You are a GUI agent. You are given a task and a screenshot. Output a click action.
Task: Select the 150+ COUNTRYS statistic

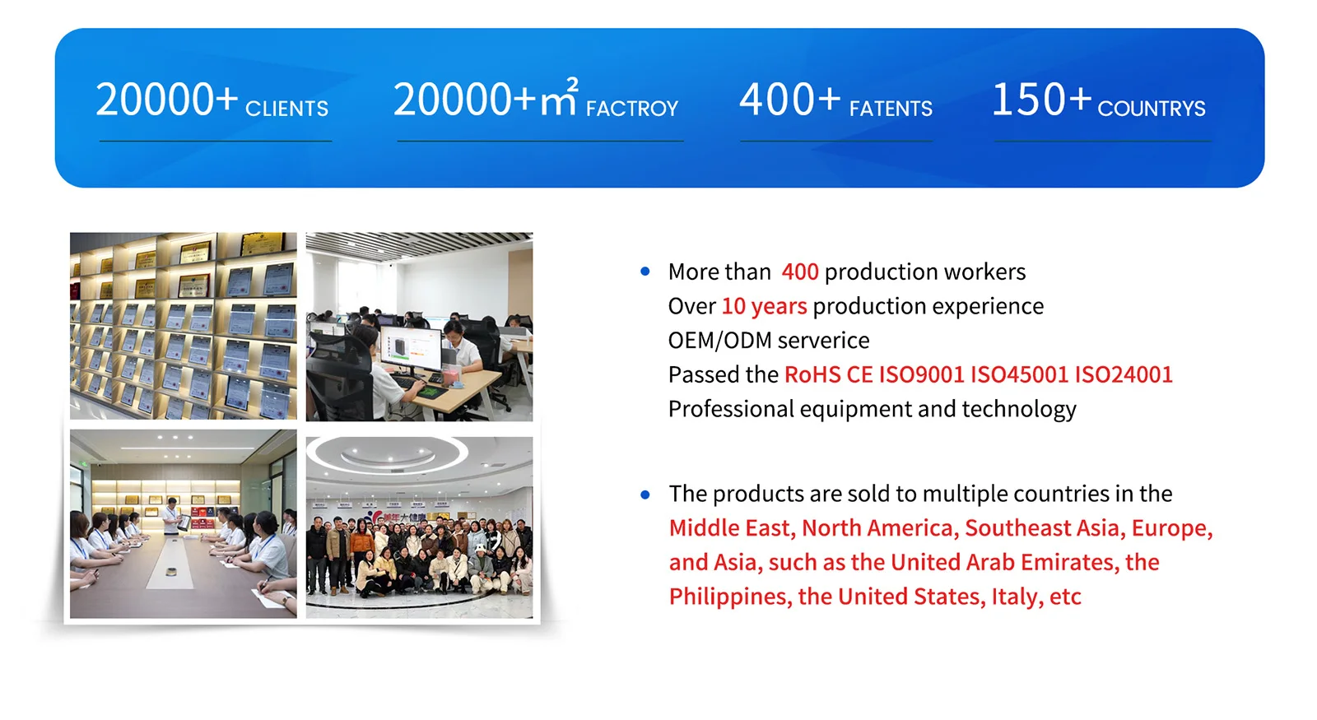(1098, 100)
